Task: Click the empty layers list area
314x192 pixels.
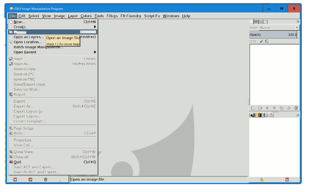Action: click(274, 75)
